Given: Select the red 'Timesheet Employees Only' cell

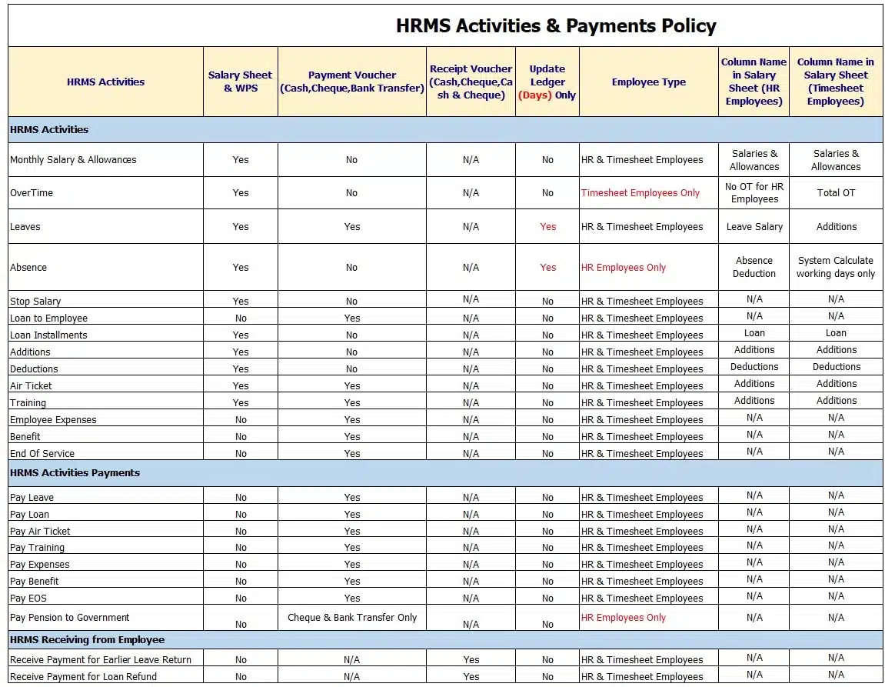Looking at the screenshot, I should (648, 192).
